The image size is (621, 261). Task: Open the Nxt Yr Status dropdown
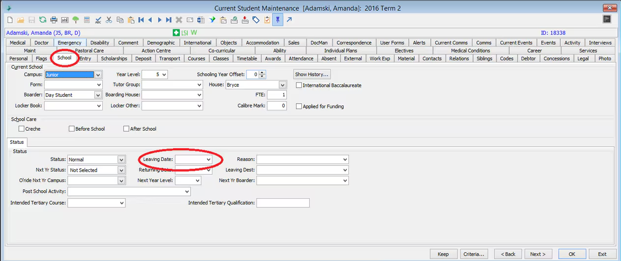[x=121, y=170]
